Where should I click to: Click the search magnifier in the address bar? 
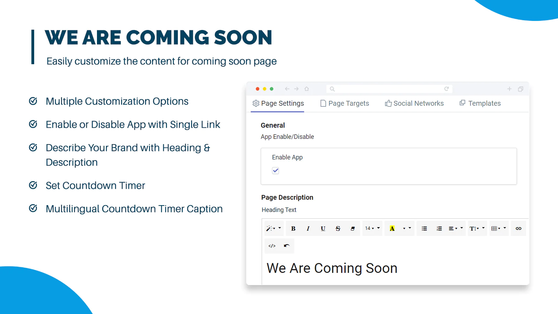pos(332,89)
